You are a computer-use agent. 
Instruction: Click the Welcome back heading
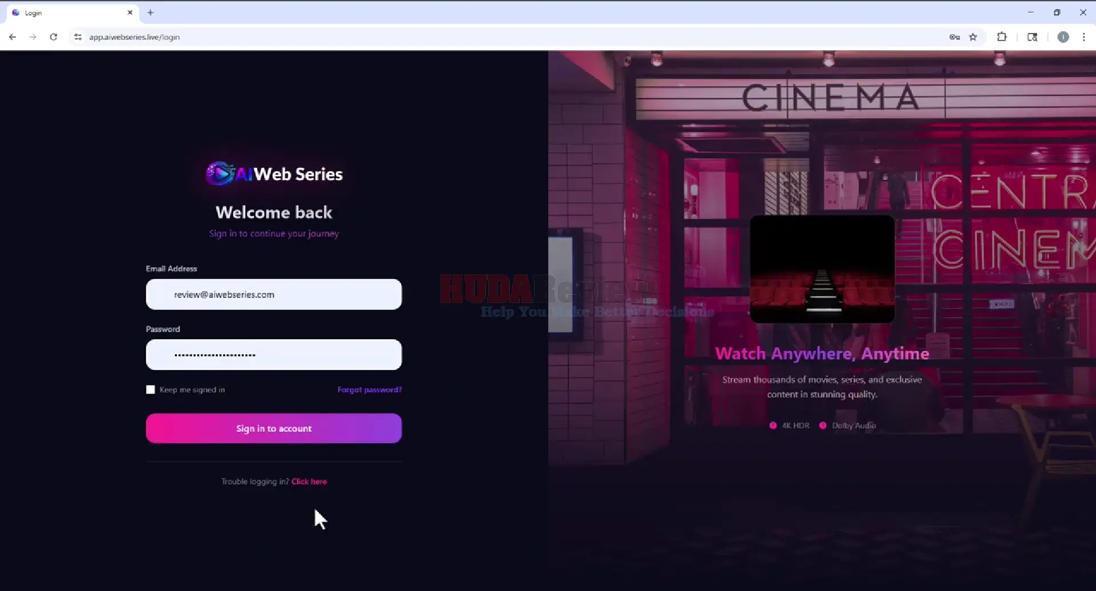274,212
